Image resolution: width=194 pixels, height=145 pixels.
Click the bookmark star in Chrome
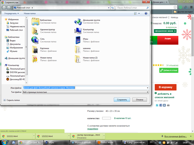175,7
